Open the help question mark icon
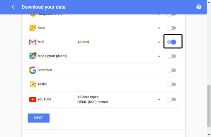 pyautogui.click(x=199, y=7)
